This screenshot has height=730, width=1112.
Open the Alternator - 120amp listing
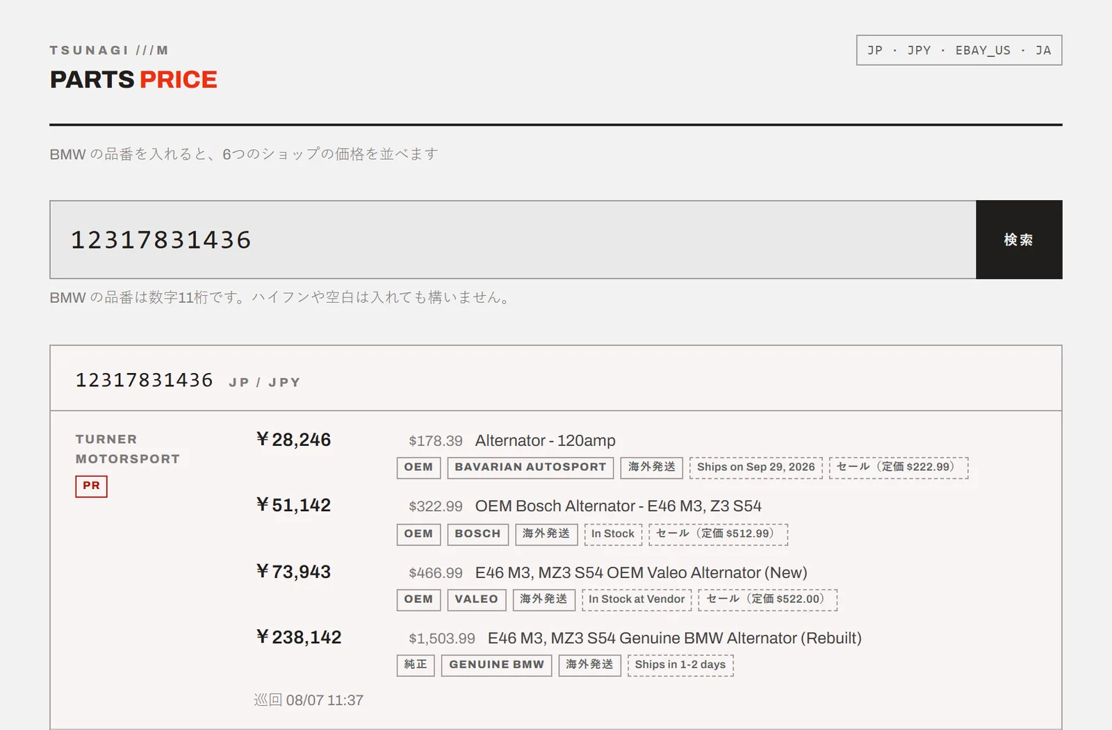point(546,440)
